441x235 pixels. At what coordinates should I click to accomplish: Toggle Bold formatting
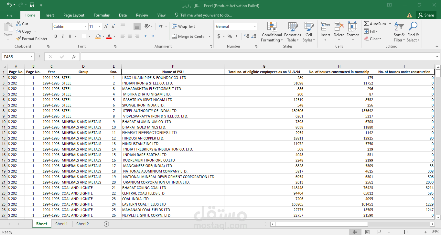(x=56, y=36)
